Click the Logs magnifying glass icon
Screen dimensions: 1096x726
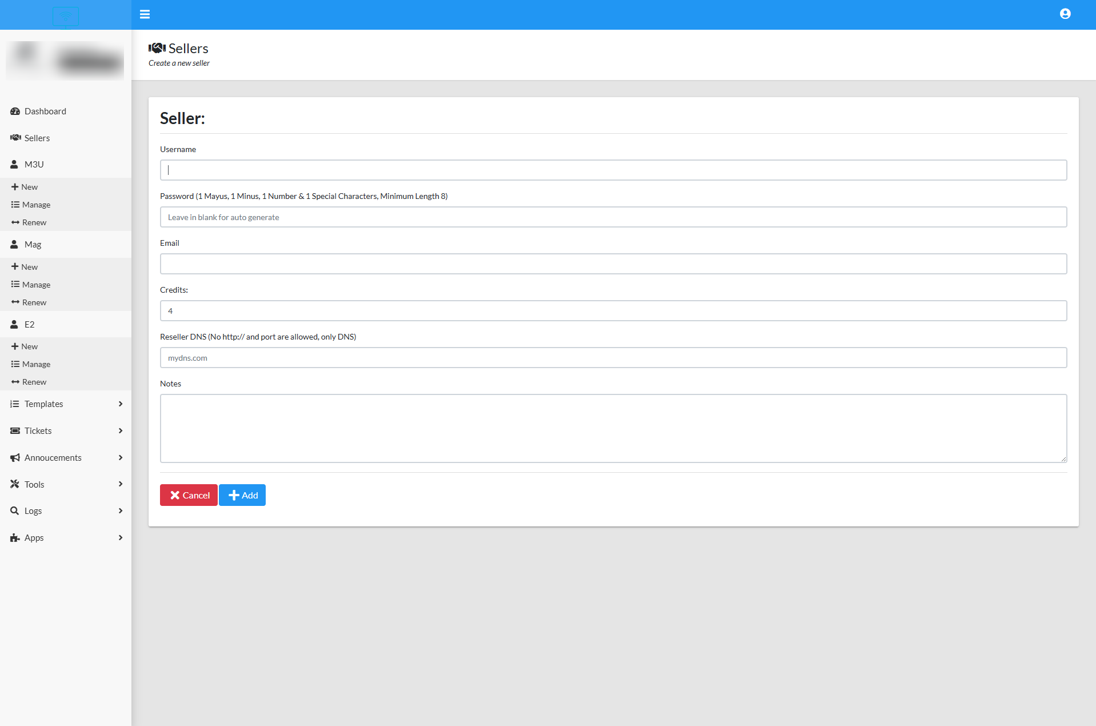point(14,510)
